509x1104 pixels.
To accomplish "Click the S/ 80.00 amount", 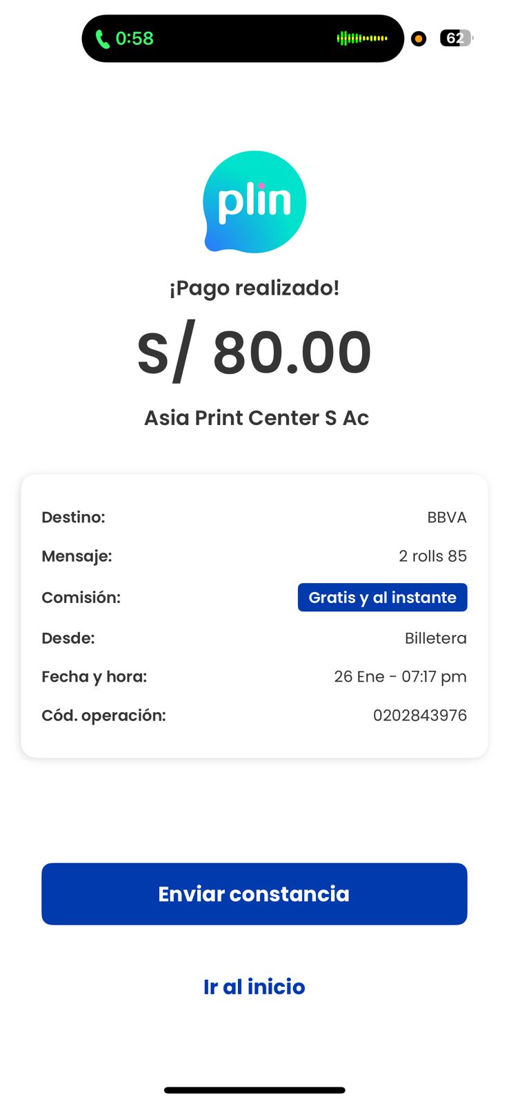I will [x=254, y=353].
